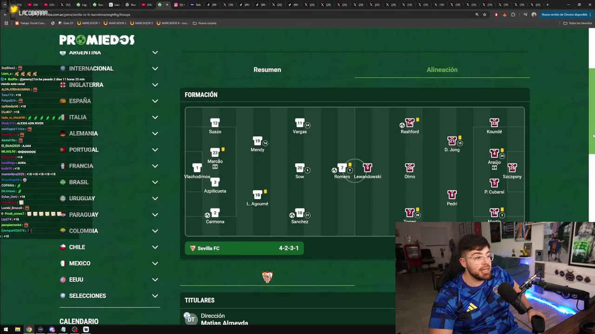
Task: Open the MARCADOR 3 bookmark
Action: [x=141, y=23]
